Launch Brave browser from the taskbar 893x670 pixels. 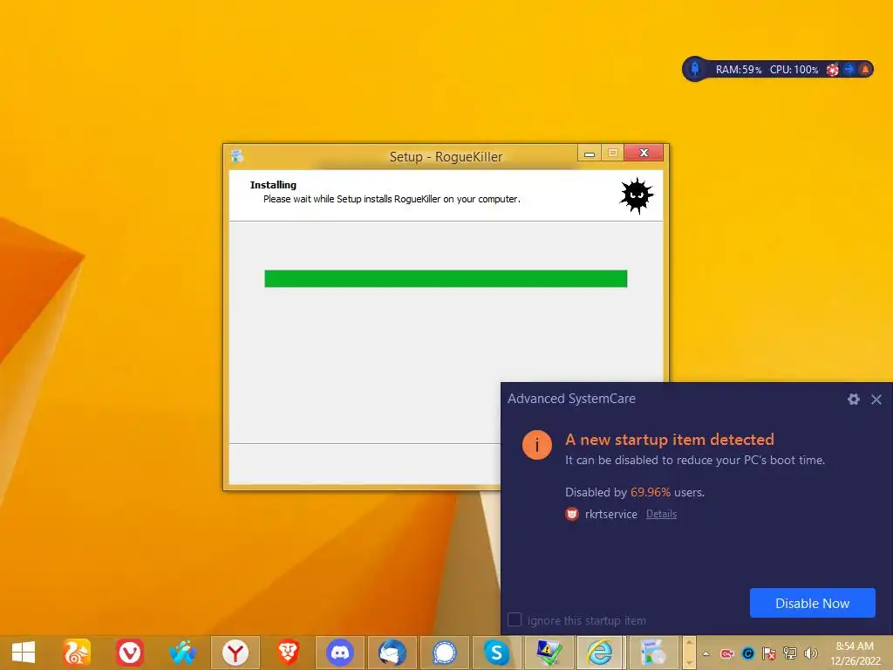tap(288, 653)
